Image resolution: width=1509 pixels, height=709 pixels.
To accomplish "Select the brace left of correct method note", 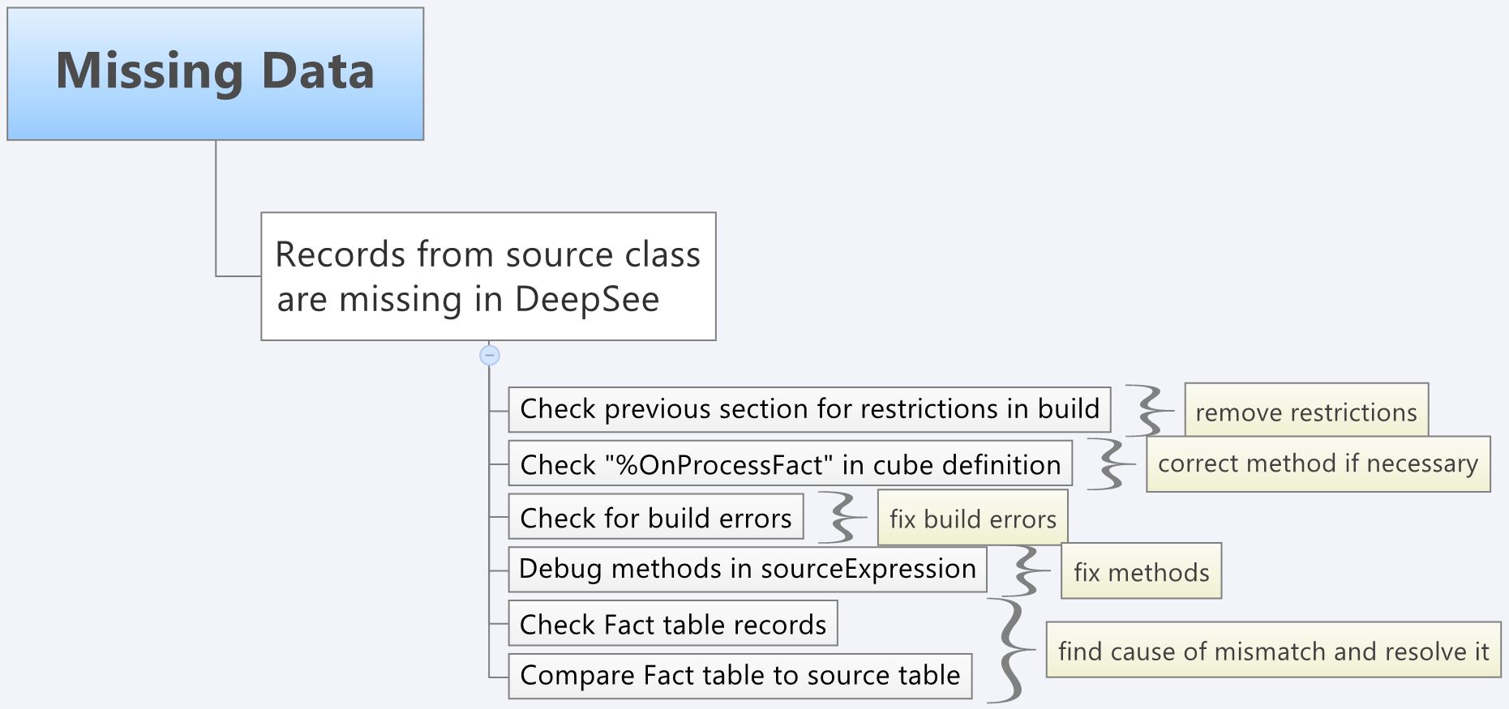I will 1111,464.
